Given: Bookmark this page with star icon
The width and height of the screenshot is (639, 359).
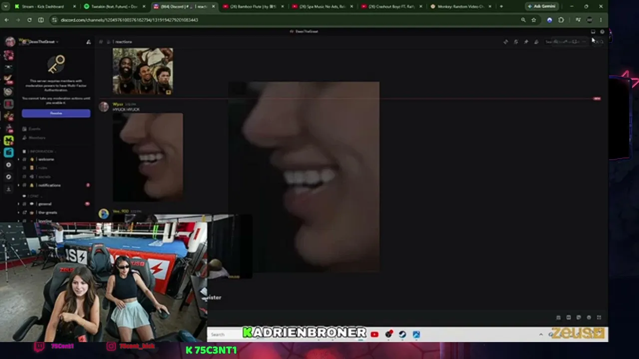Looking at the screenshot, I should 534,20.
